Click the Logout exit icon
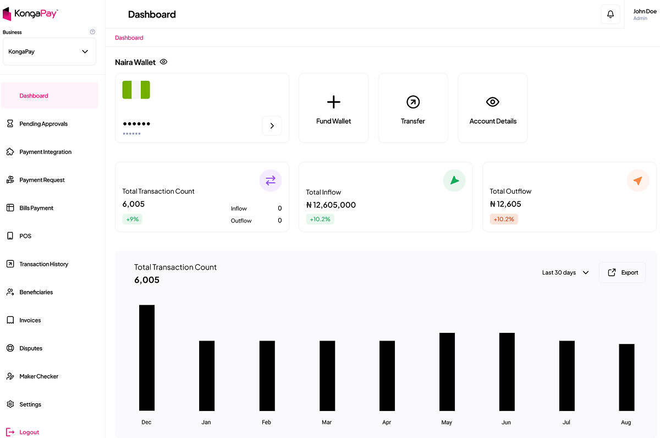Screen dimensions: 660x438 coord(10,432)
